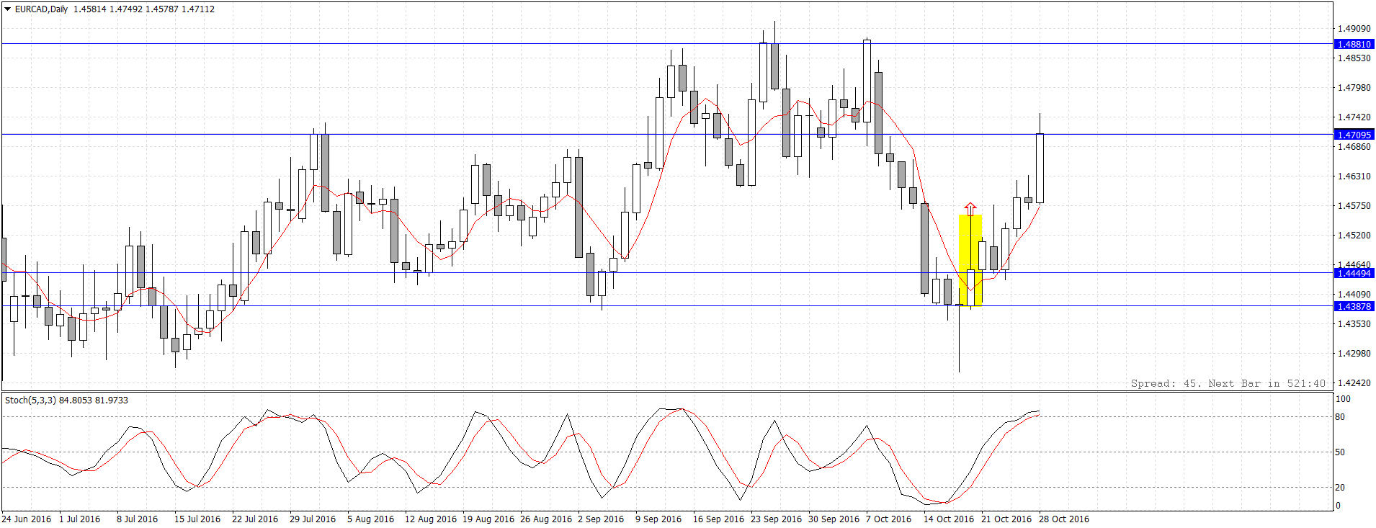Click the 15 Jul 2016 date label
Viewport: 1376px width, 528px height.
pyautogui.click(x=197, y=519)
